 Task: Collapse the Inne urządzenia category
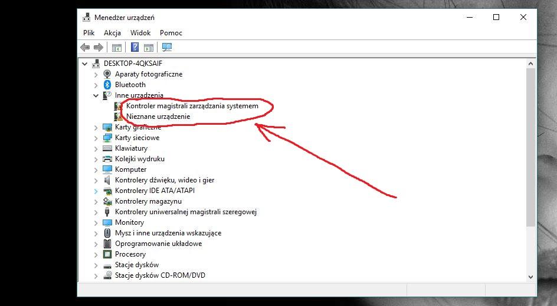[96, 95]
